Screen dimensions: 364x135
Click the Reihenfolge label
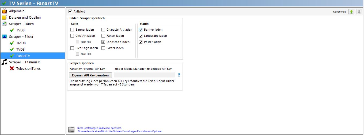tap(339, 12)
